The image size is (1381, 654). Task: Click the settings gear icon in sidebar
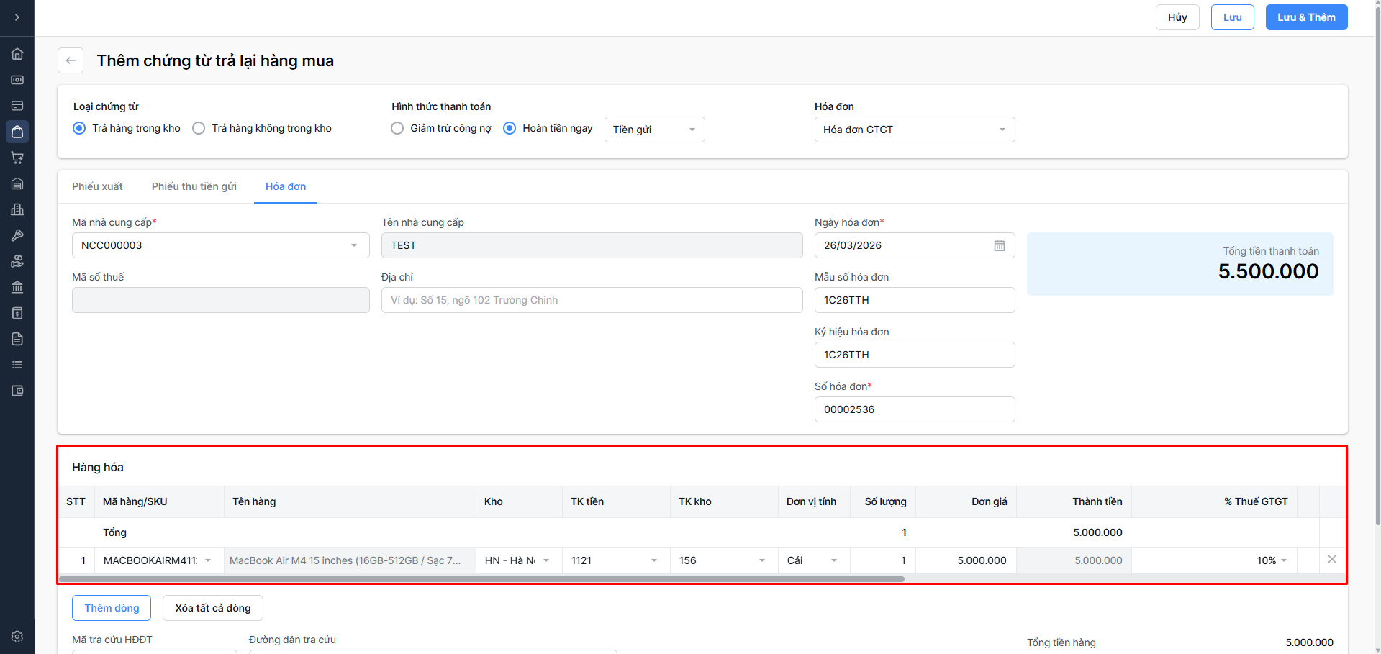click(x=17, y=637)
